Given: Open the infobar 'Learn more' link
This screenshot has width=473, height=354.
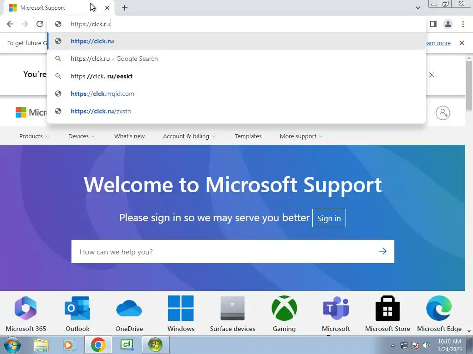Looking at the screenshot, I should click(438, 43).
